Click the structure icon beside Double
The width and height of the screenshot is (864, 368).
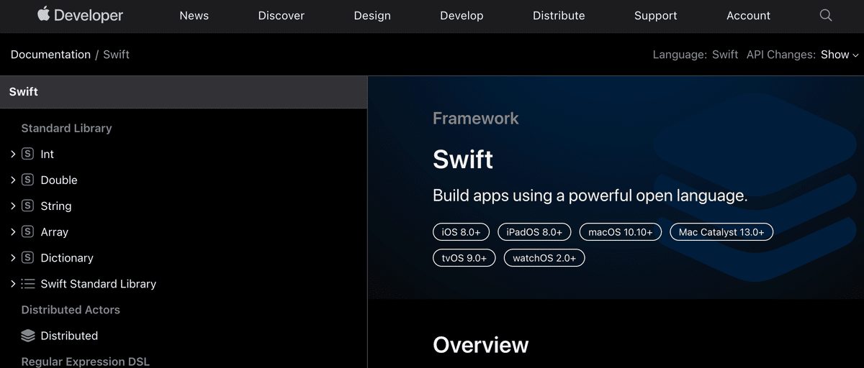27,180
